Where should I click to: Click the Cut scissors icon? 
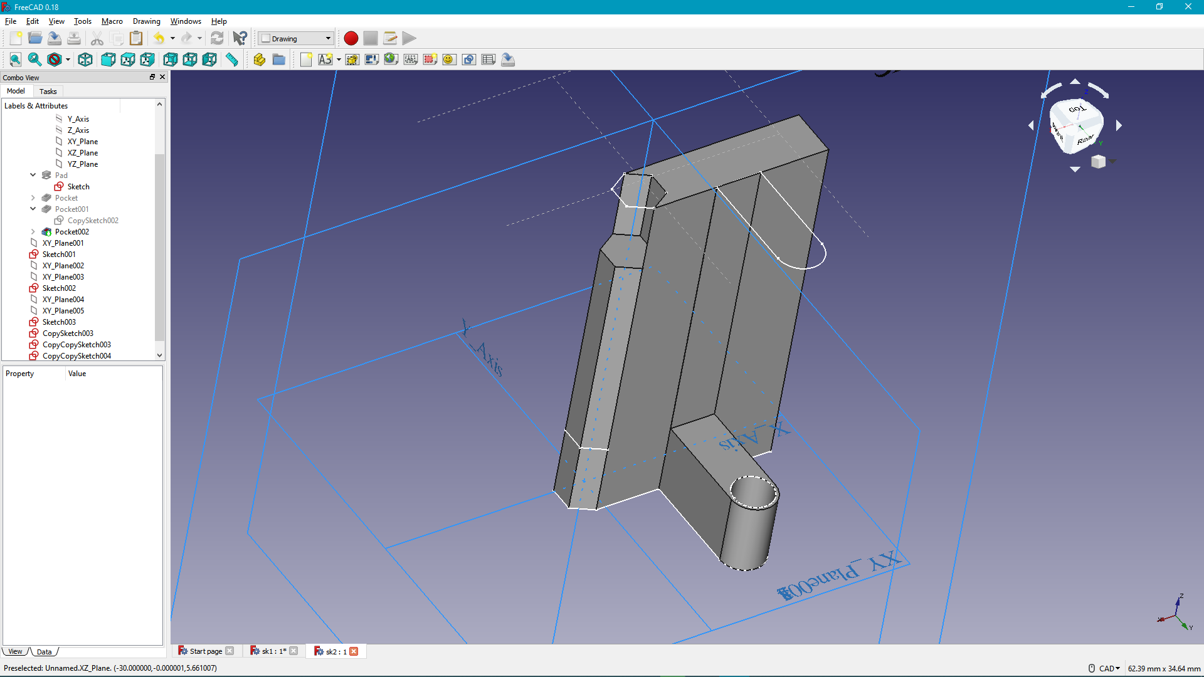coord(97,38)
